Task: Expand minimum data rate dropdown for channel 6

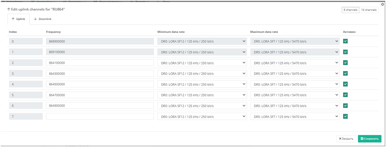Action: point(202,106)
